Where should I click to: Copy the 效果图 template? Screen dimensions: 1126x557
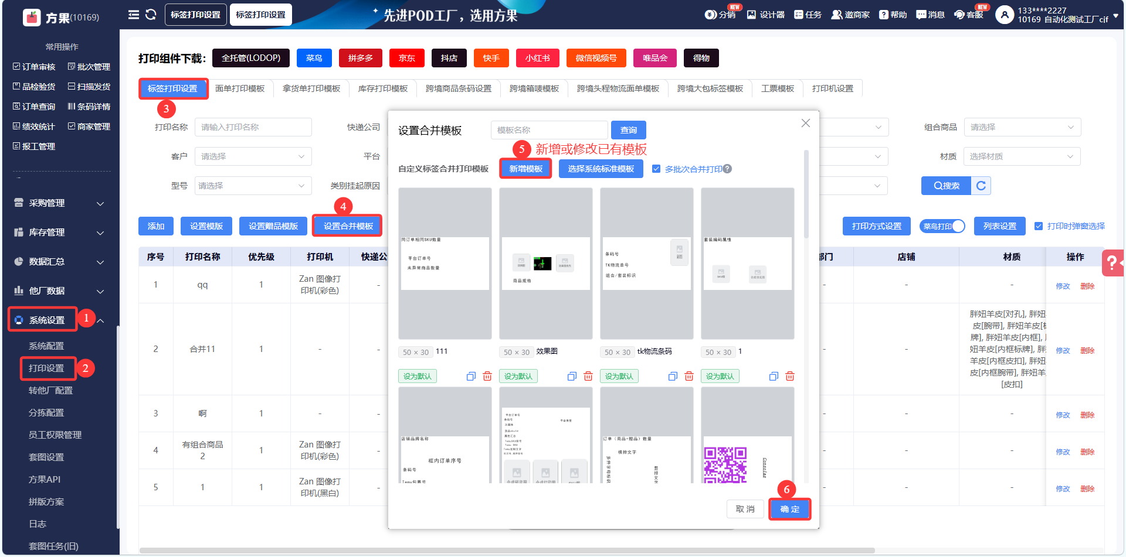coord(572,377)
